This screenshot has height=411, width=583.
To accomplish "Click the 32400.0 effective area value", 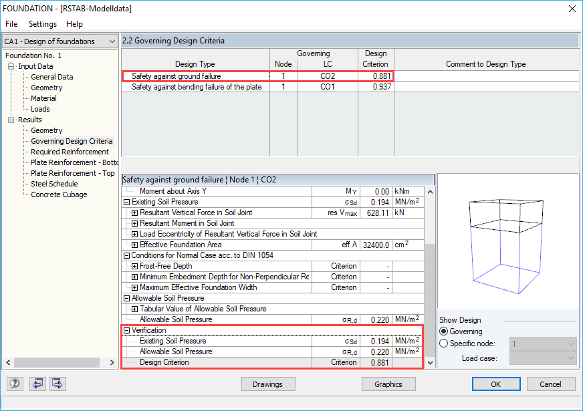I will 376,245.
